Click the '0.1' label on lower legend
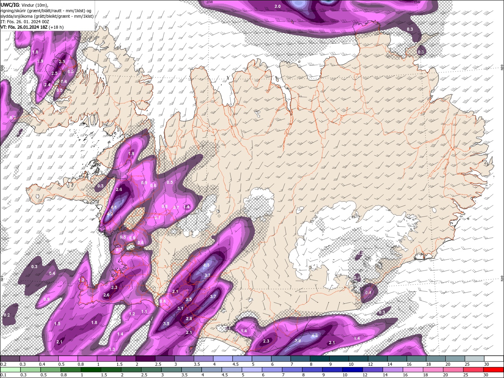 pos(4,375)
